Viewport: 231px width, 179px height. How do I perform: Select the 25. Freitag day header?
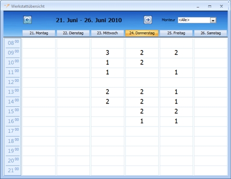tap(176, 33)
